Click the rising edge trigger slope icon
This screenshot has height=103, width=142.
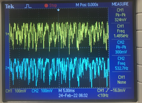(x=107, y=90)
